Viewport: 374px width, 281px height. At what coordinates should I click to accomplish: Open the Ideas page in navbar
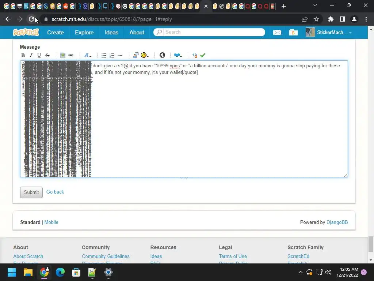(x=111, y=32)
